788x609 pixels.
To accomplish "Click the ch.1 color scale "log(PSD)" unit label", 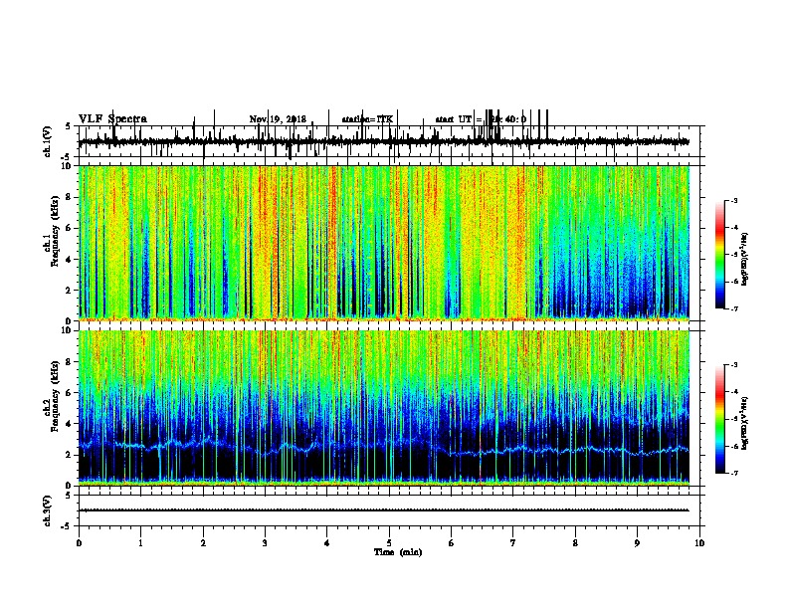I will click(x=745, y=259).
